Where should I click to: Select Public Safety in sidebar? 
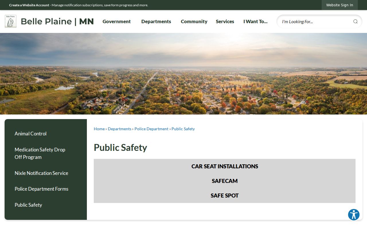coord(28,205)
